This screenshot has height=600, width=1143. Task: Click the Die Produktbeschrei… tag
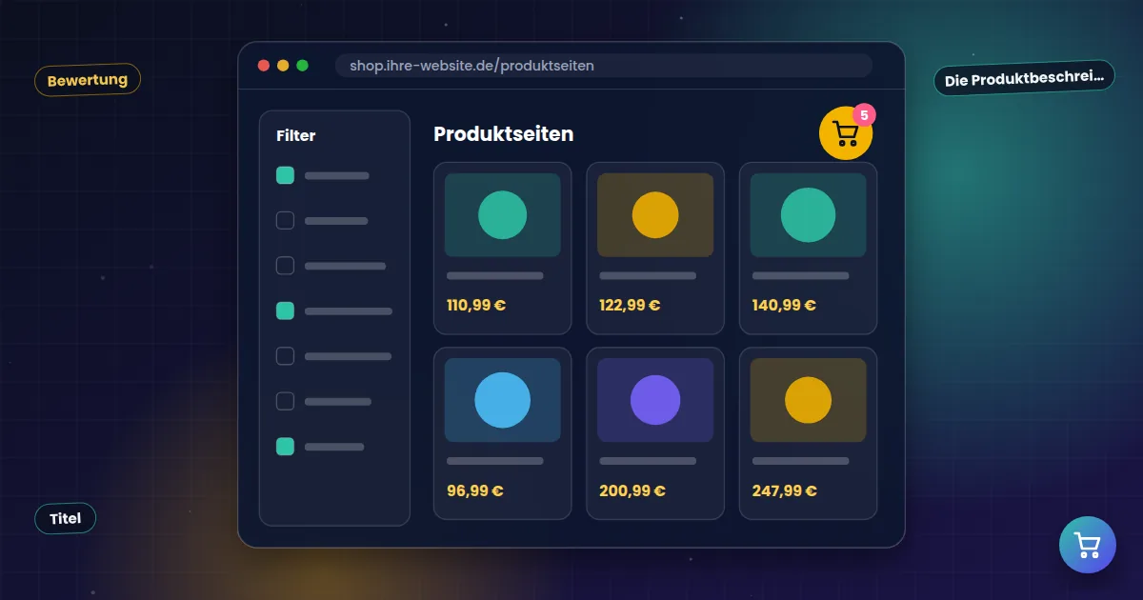(x=1024, y=79)
